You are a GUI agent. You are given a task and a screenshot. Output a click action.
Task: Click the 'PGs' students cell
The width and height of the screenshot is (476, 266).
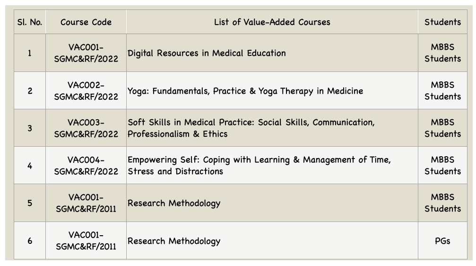click(x=442, y=241)
